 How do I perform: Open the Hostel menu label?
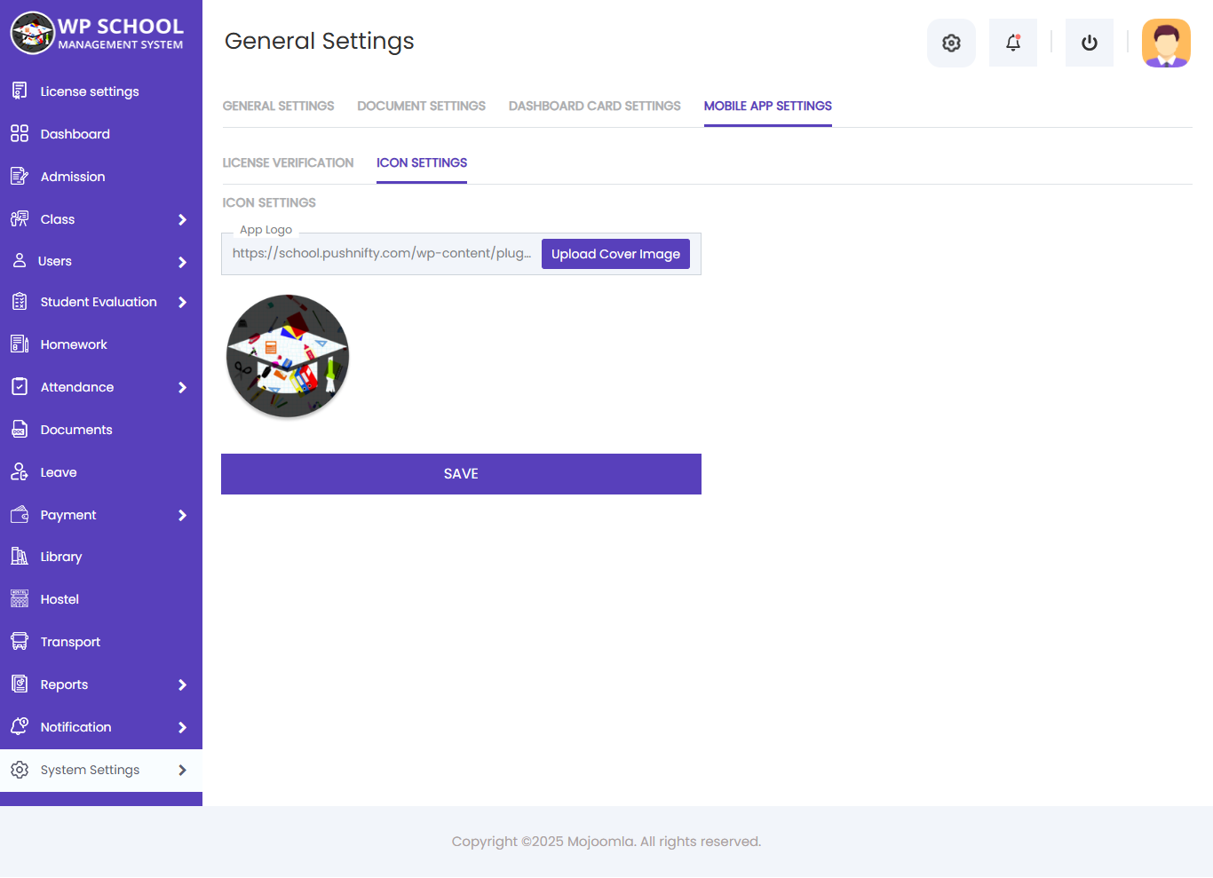tap(59, 599)
